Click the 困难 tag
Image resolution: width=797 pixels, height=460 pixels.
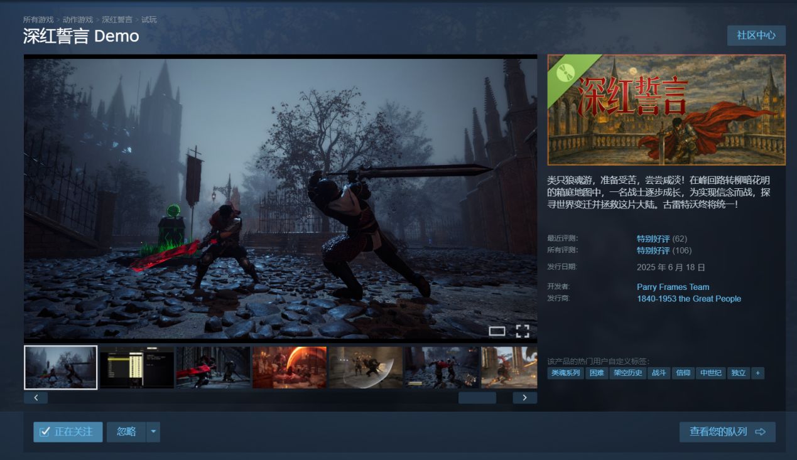click(597, 373)
